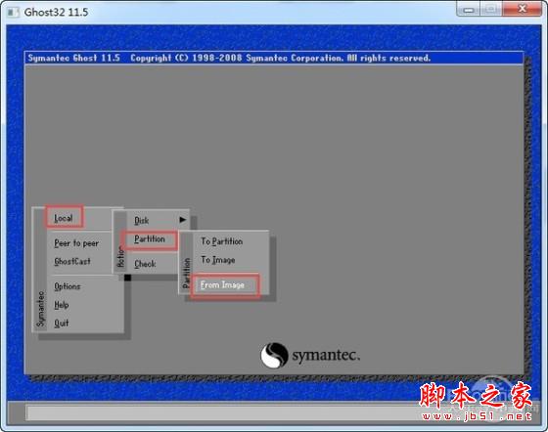This screenshot has height=432, width=548.
Task: Click the vertical Action menu label
Action: (x=121, y=256)
